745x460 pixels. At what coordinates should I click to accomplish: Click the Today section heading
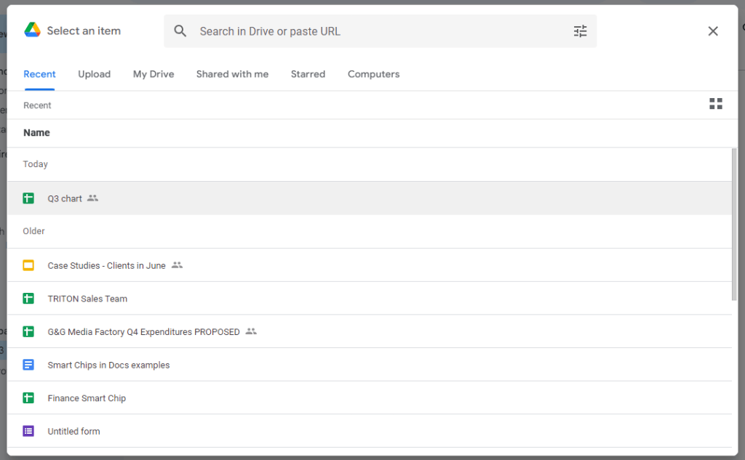pos(35,164)
